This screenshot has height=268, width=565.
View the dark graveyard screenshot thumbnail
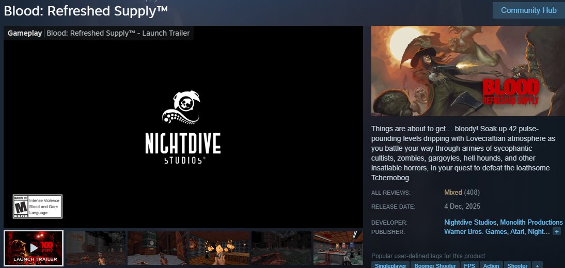pos(281,248)
